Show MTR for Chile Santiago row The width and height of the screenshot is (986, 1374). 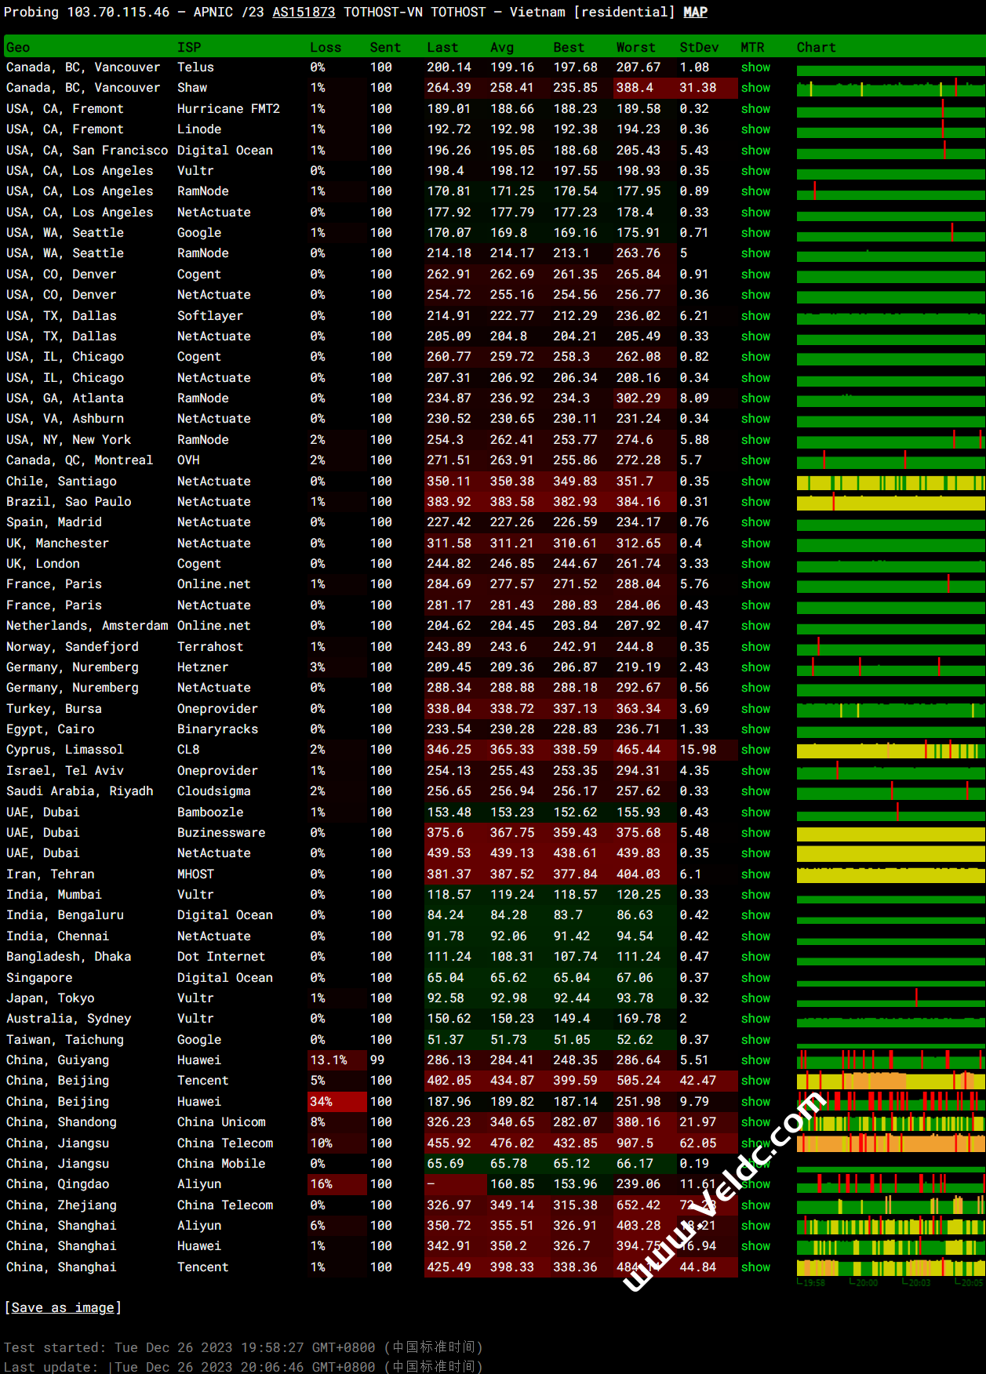point(755,482)
